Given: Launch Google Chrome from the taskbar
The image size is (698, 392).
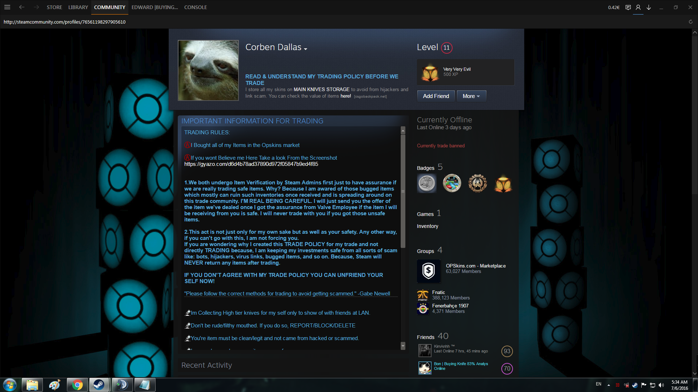Looking at the screenshot, I should click(x=77, y=385).
